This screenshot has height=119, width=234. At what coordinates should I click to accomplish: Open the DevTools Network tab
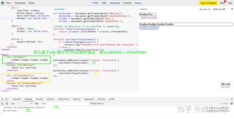click(x=50, y=99)
